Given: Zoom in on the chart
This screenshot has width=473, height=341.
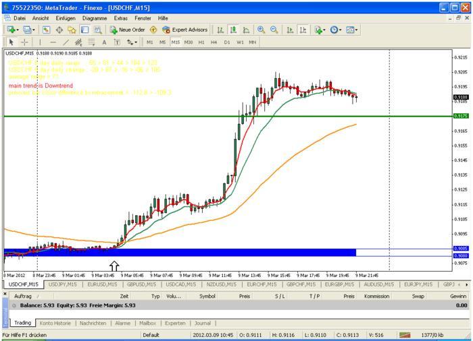Looking at the screenshot, I should [x=261, y=30].
